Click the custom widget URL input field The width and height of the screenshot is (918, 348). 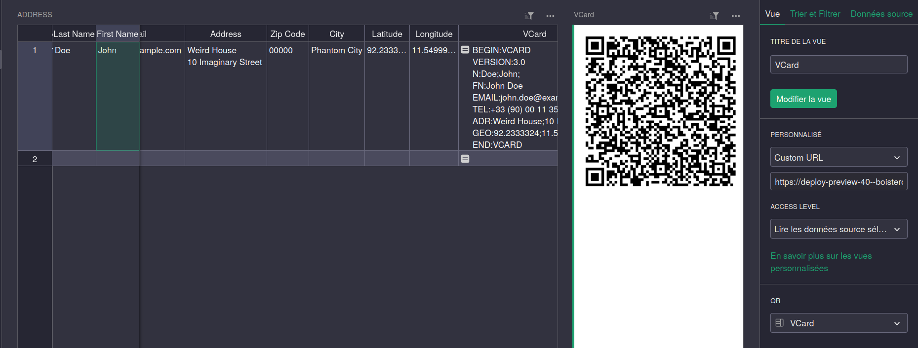tap(838, 182)
